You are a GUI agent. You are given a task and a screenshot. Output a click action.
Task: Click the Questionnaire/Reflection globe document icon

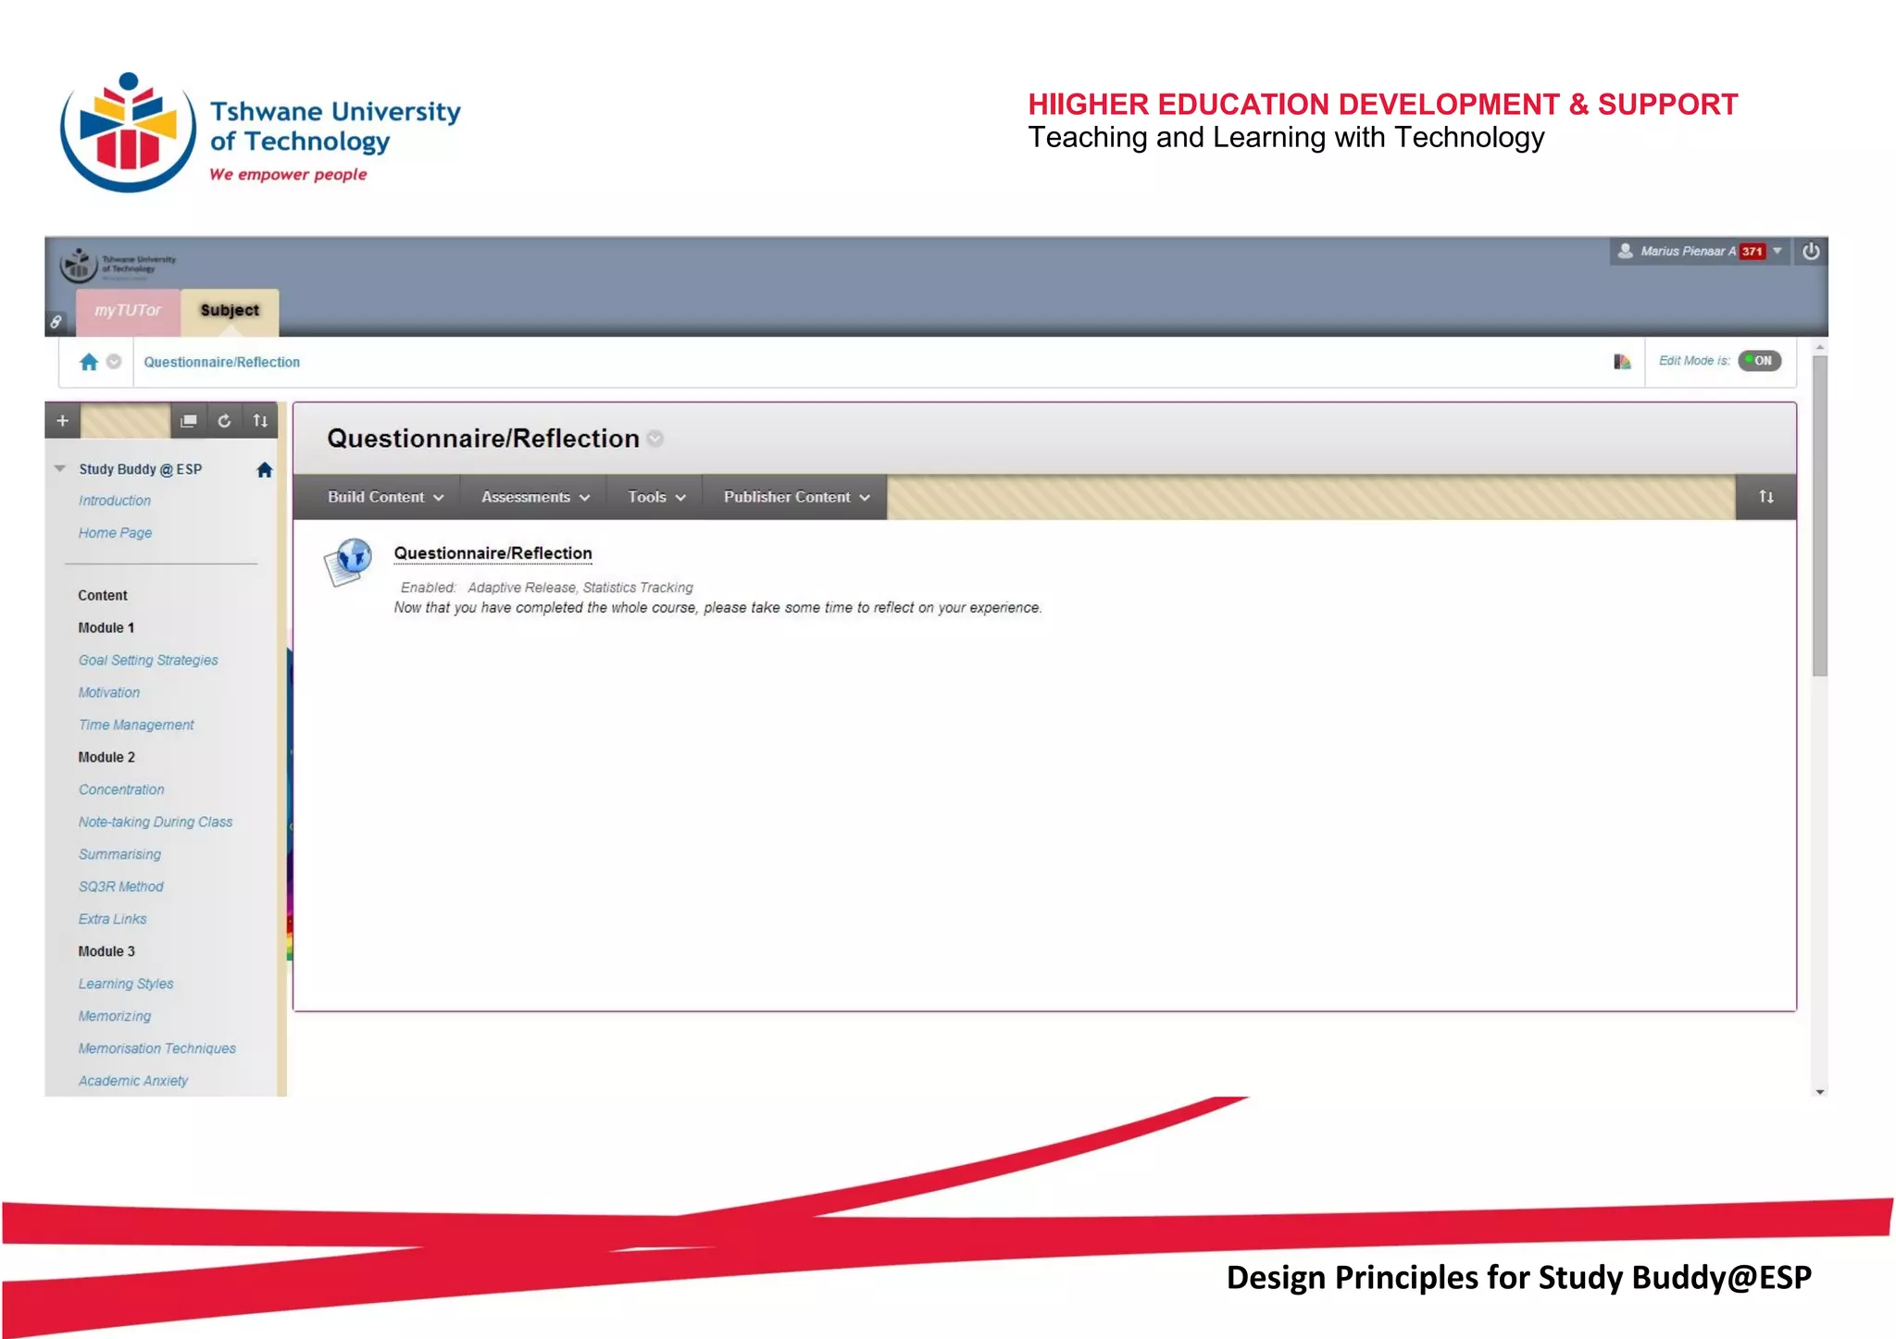[x=348, y=562]
